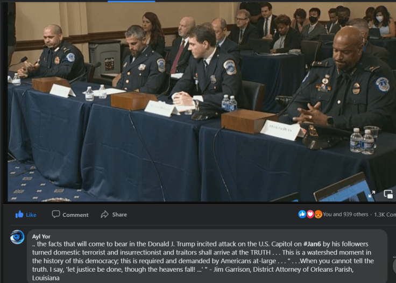Viewport: 396px width, 283px height.
Task: Open Ayl Yor's profile name link
Action: [41, 236]
